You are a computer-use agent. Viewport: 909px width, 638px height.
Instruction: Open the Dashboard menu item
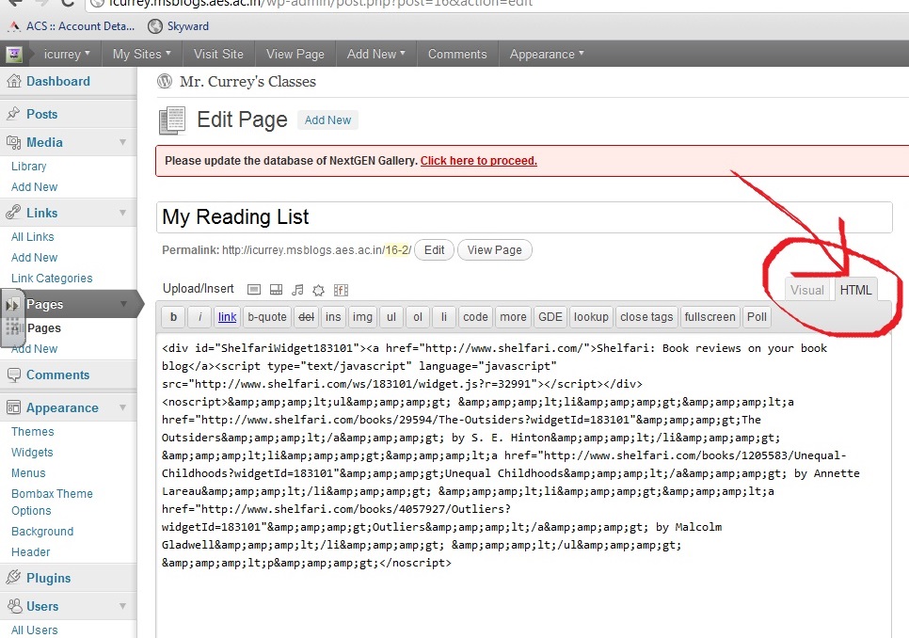pyautogui.click(x=58, y=81)
